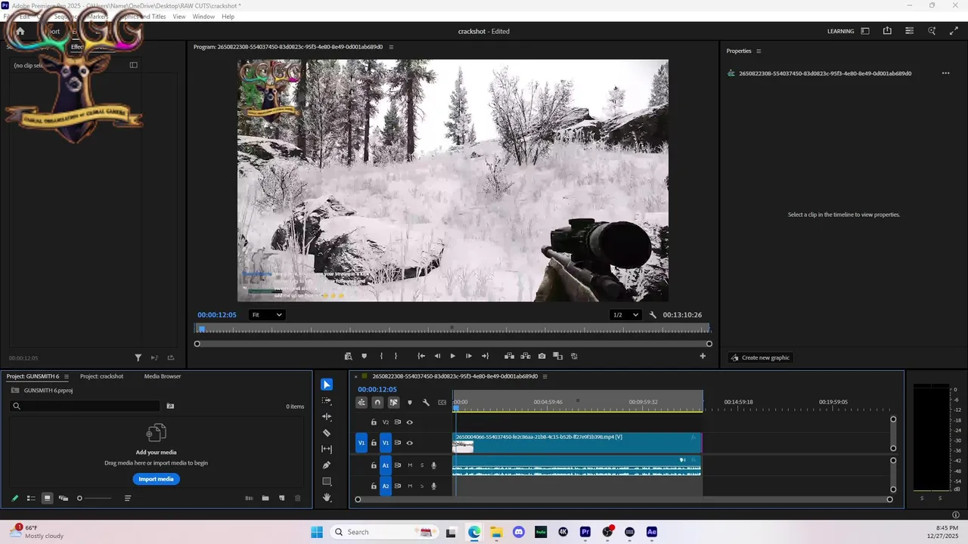
Task: Open the Properties panel menu
Action: click(759, 51)
